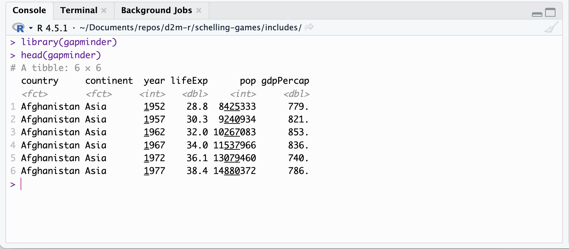Maximize the console pane
Image resolution: width=569 pixels, height=249 pixels.
[550, 12]
